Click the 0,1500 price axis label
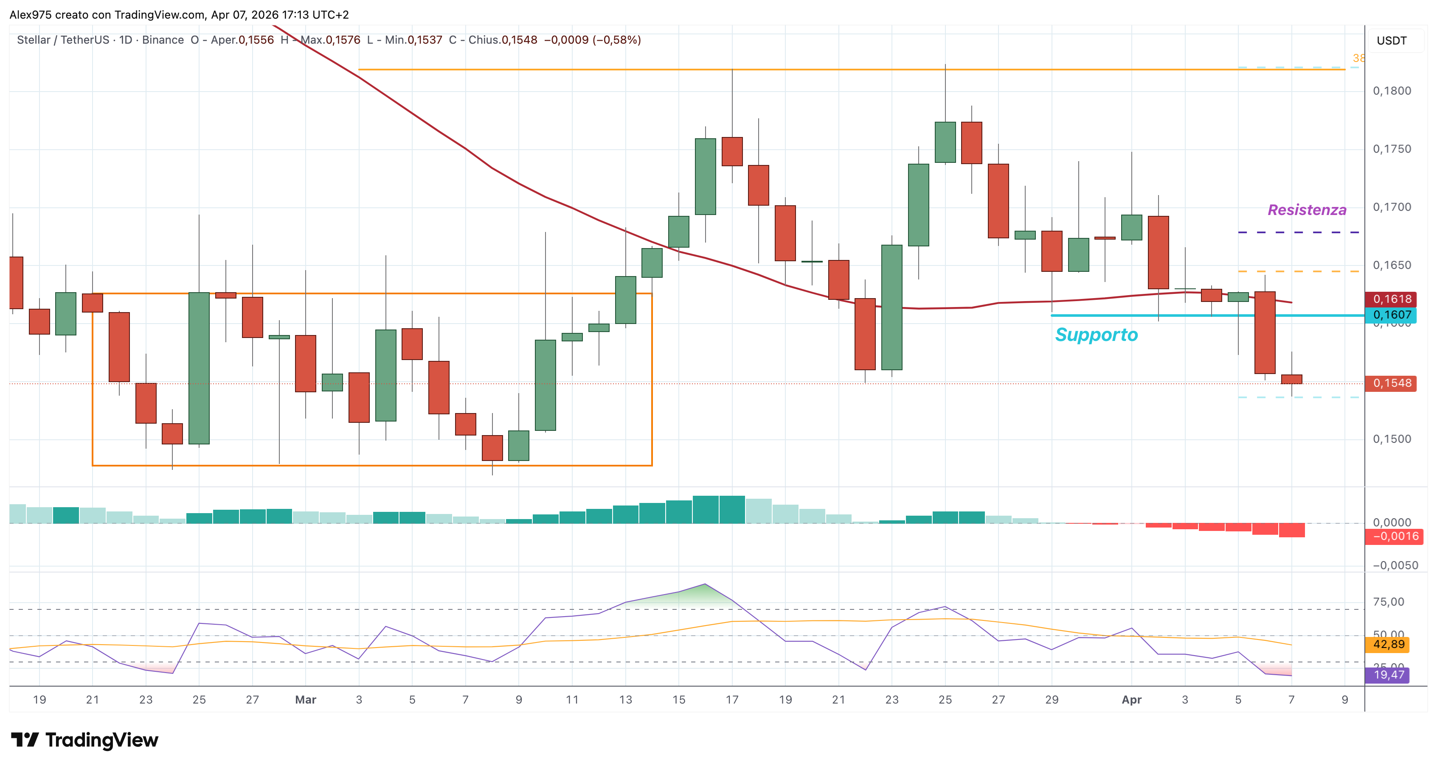Screen dimensions: 1437x768 pos(1392,439)
